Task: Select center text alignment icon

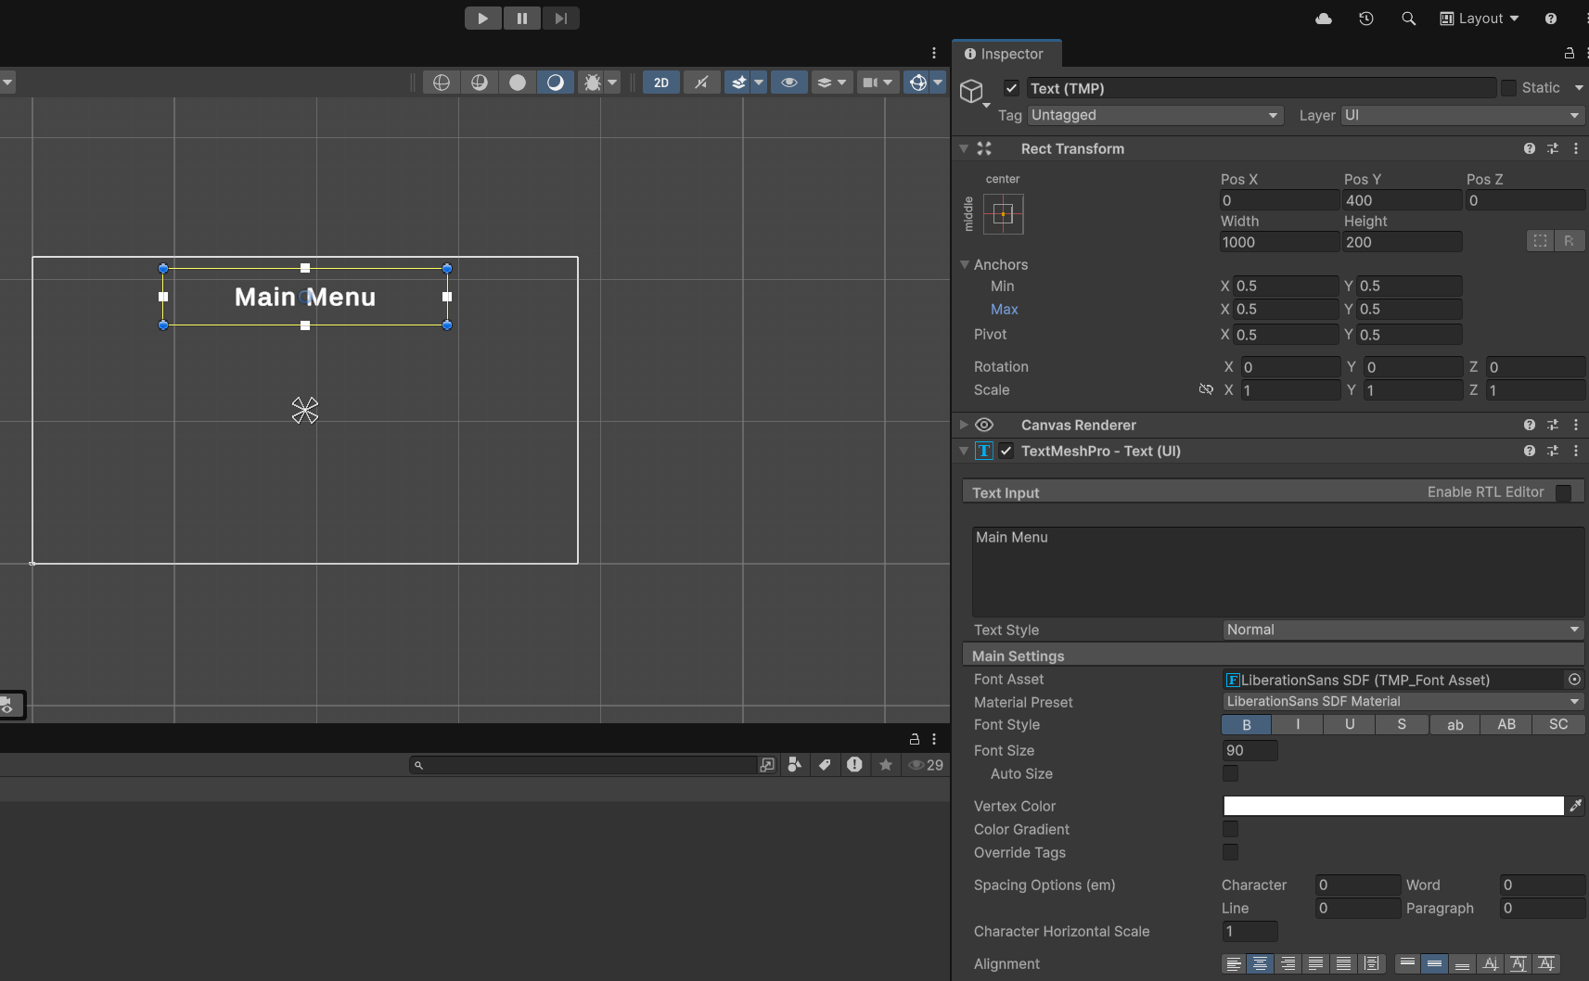Action: (1260, 964)
